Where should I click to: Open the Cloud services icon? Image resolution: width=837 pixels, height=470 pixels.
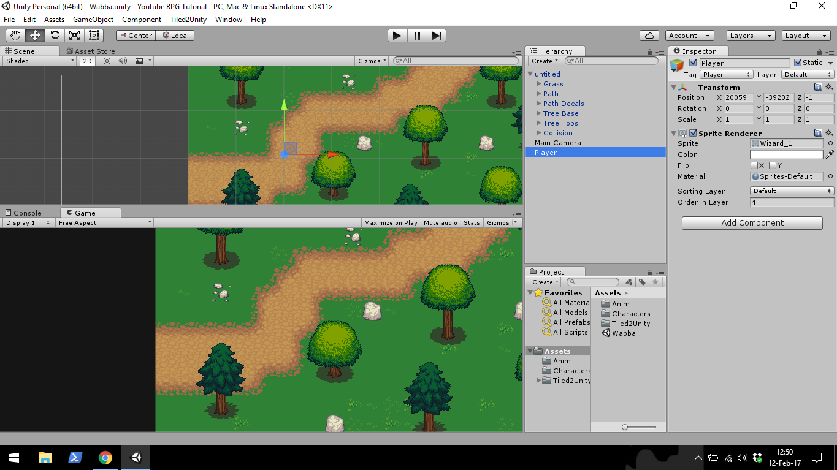649,36
